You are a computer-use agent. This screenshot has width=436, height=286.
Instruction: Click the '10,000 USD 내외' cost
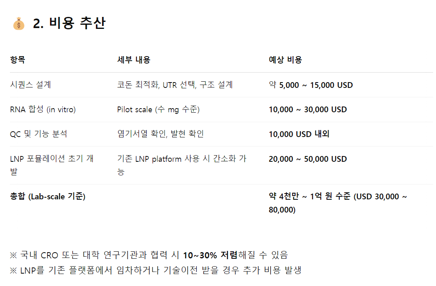click(299, 134)
